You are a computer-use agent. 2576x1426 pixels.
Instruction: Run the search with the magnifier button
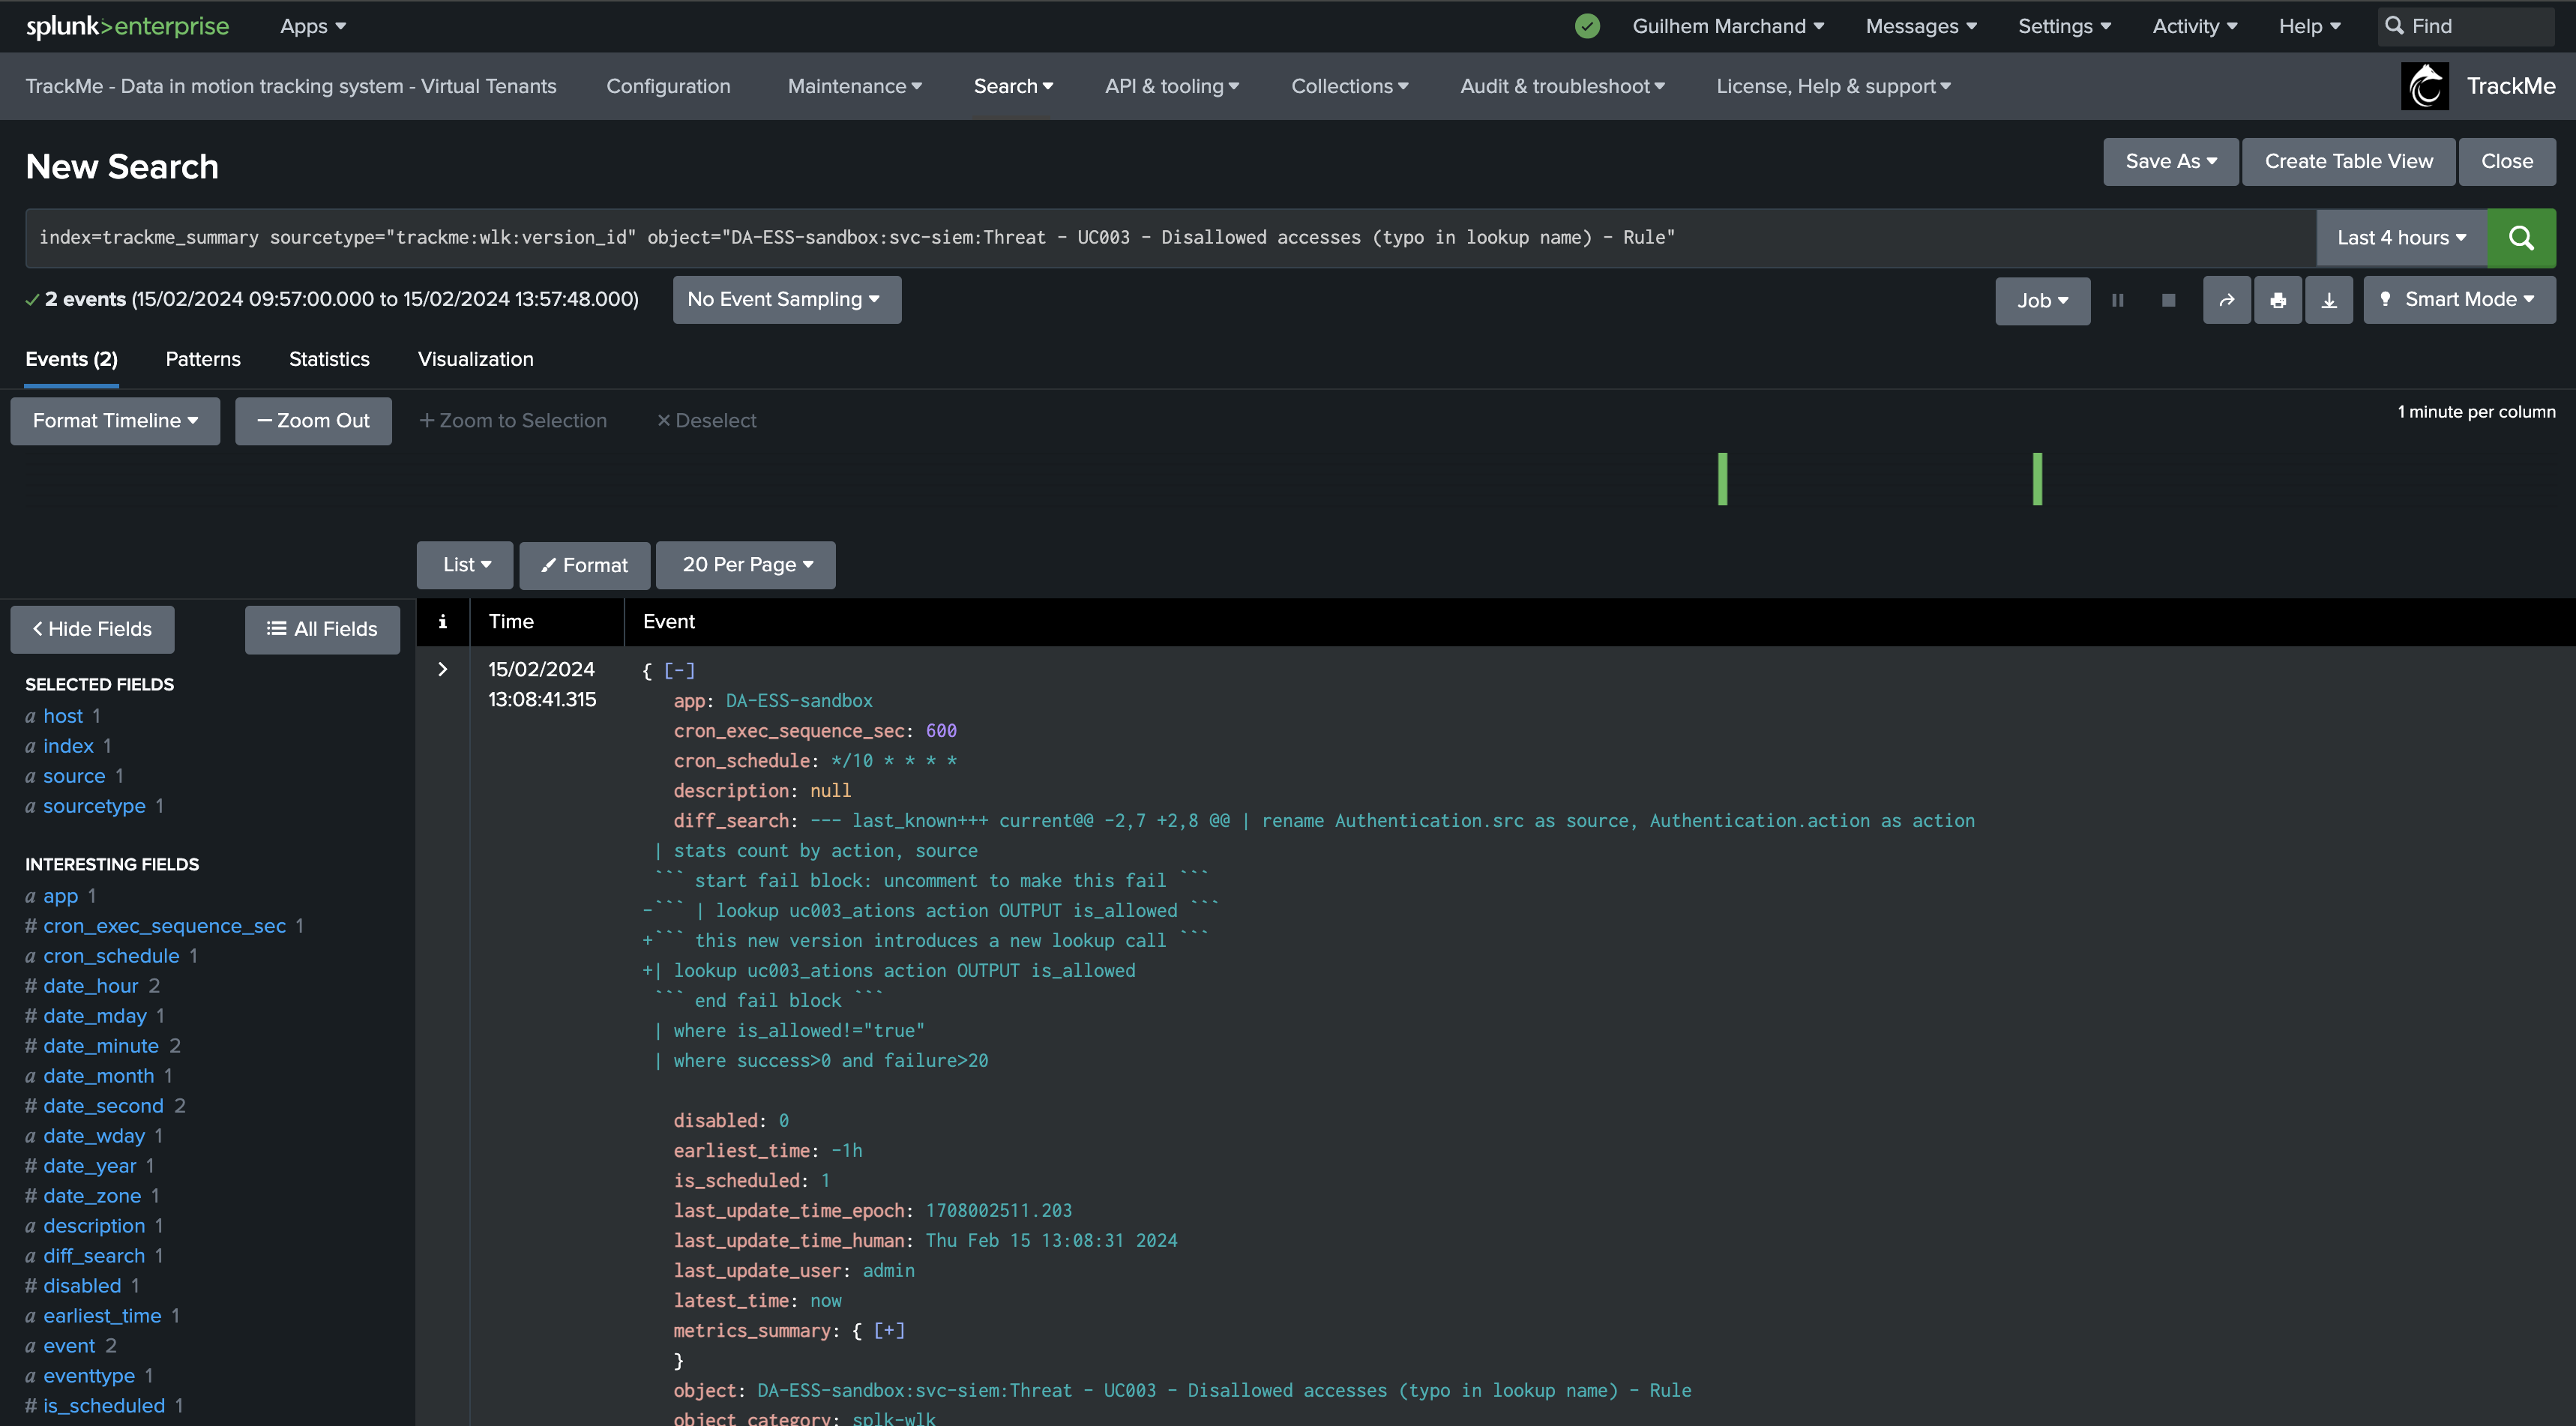click(2521, 238)
